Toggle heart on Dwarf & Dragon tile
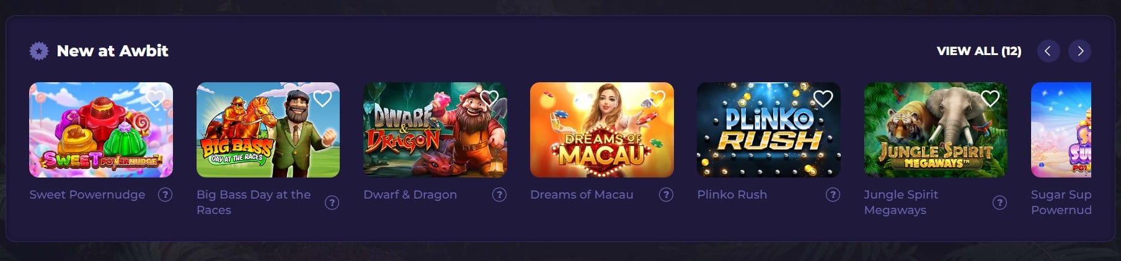 click(x=489, y=98)
